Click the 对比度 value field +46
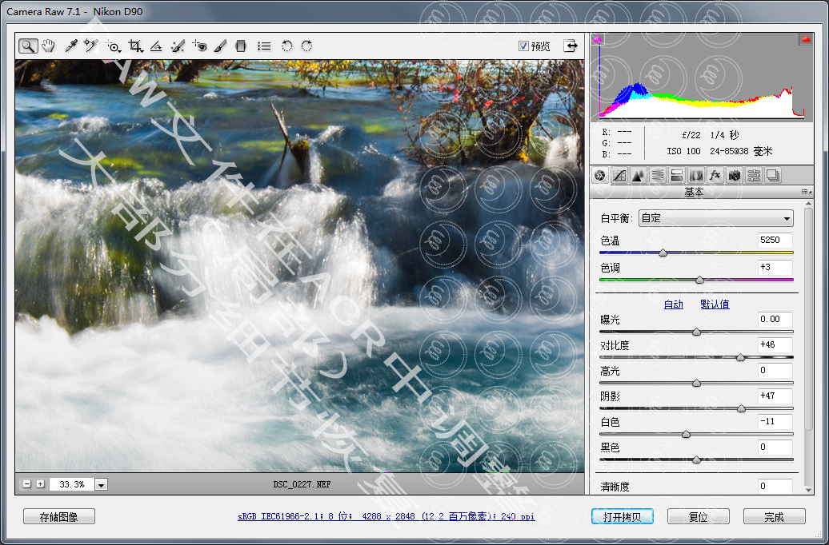Viewport: 829px width, 545px height. pyautogui.click(x=775, y=345)
